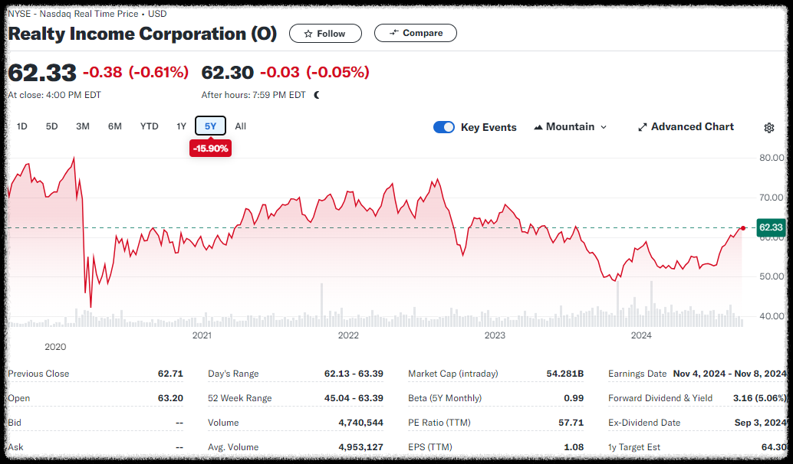Click the 2021 x-axis label
The height and width of the screenshot is (464, 793).
(x=202, y=335)
